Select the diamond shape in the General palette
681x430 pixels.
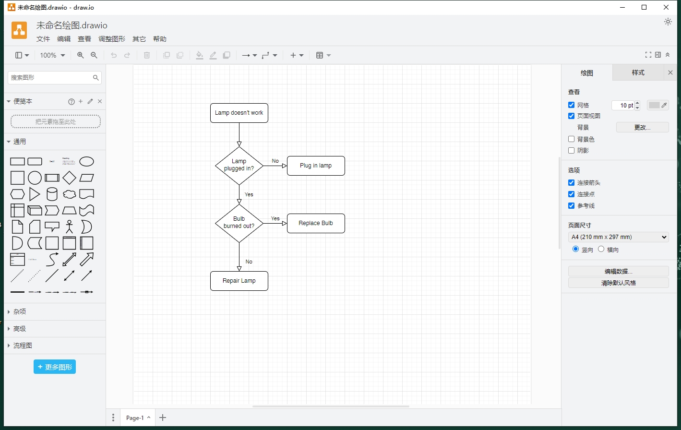coord(69,178)
